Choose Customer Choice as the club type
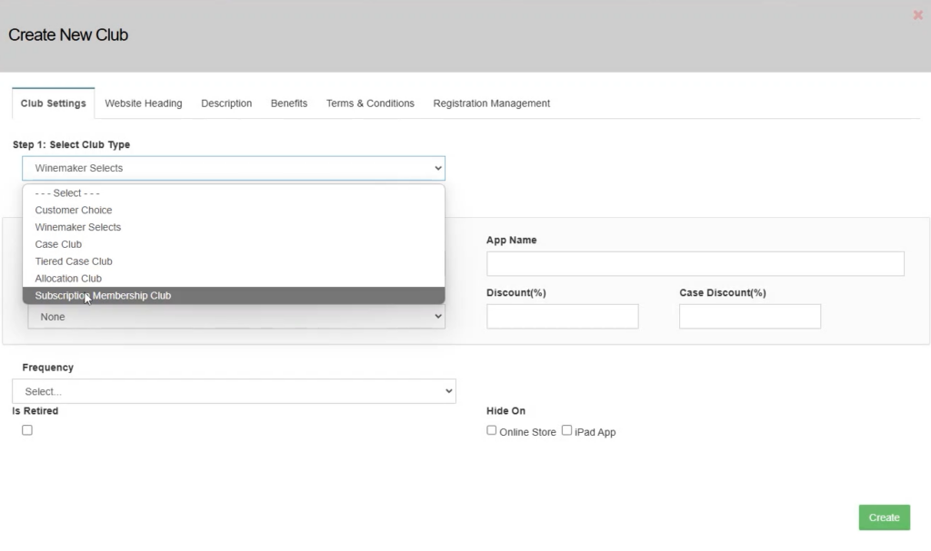The width and height of the screenshot is (931, 551). click(x=73, y=210)
